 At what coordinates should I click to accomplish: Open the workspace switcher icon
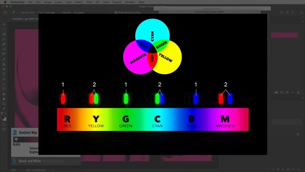293,12
